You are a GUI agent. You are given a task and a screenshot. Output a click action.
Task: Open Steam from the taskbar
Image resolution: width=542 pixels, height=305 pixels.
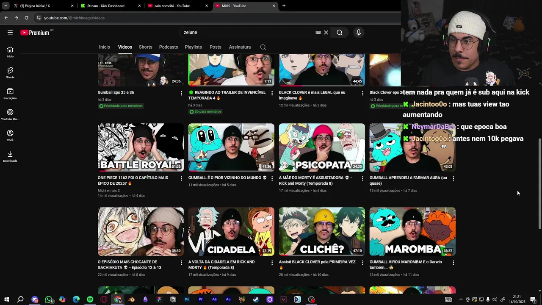pyautogui.click(x=256, y=299)
